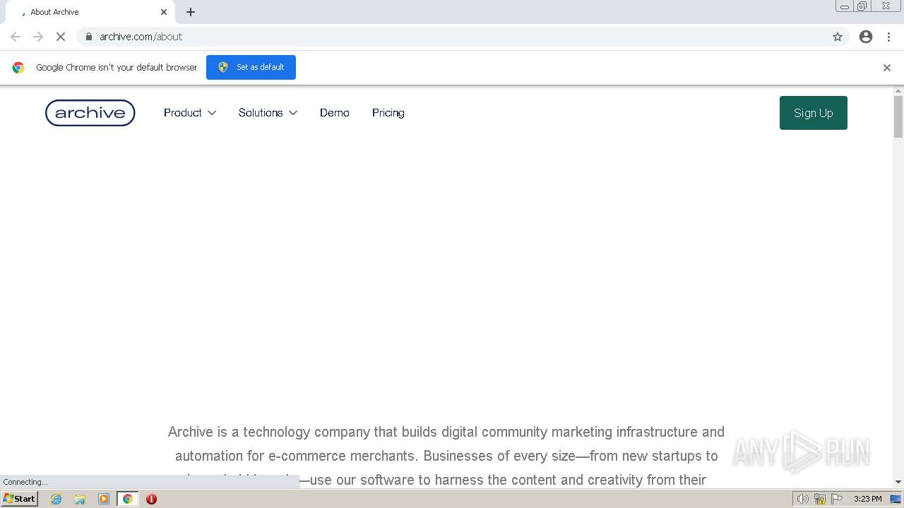Viewport: 904px width, 508px height.
Task: Open the Demo page link
Action: click(335, 113)
